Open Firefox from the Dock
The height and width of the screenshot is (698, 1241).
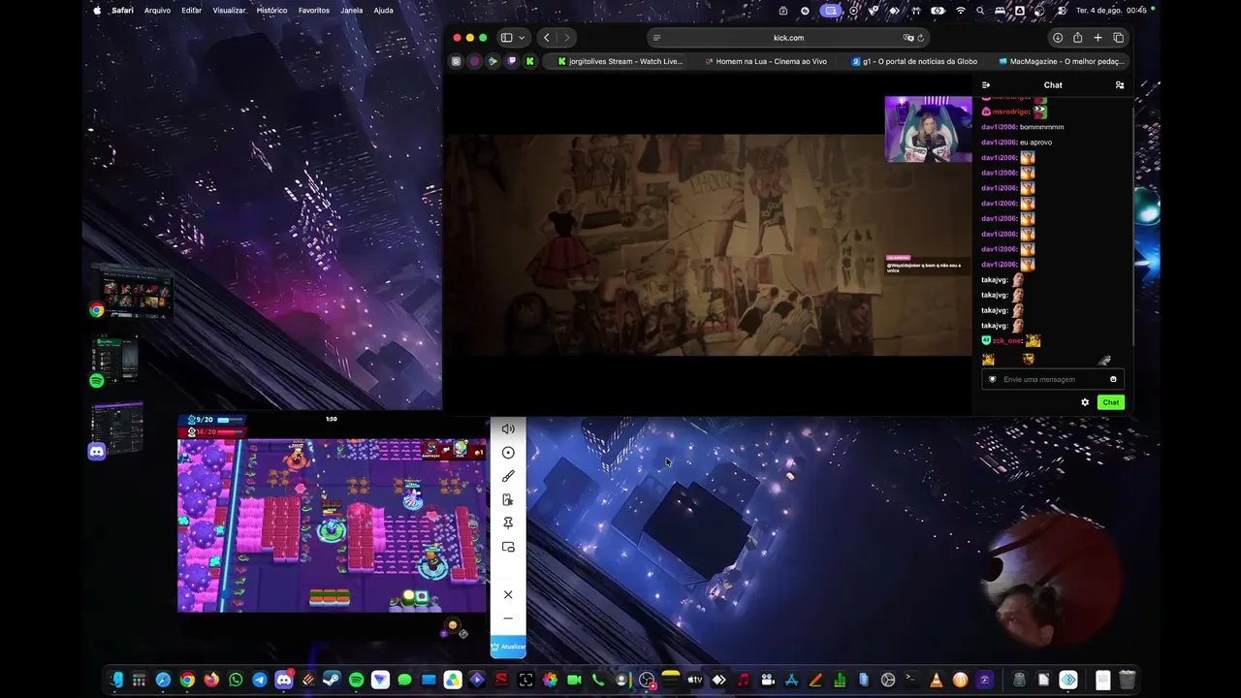[x=211, y=680]
